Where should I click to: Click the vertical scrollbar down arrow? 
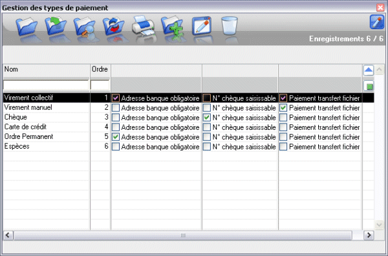379,224
